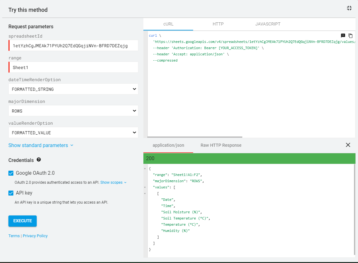Click the horizontal scrollbar under the code sample

[x=195, y=137]
